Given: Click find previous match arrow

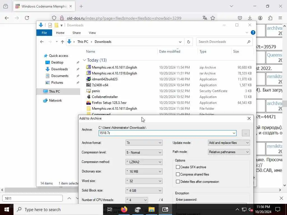Looking at the screenshot, I should tap(69, 198).
